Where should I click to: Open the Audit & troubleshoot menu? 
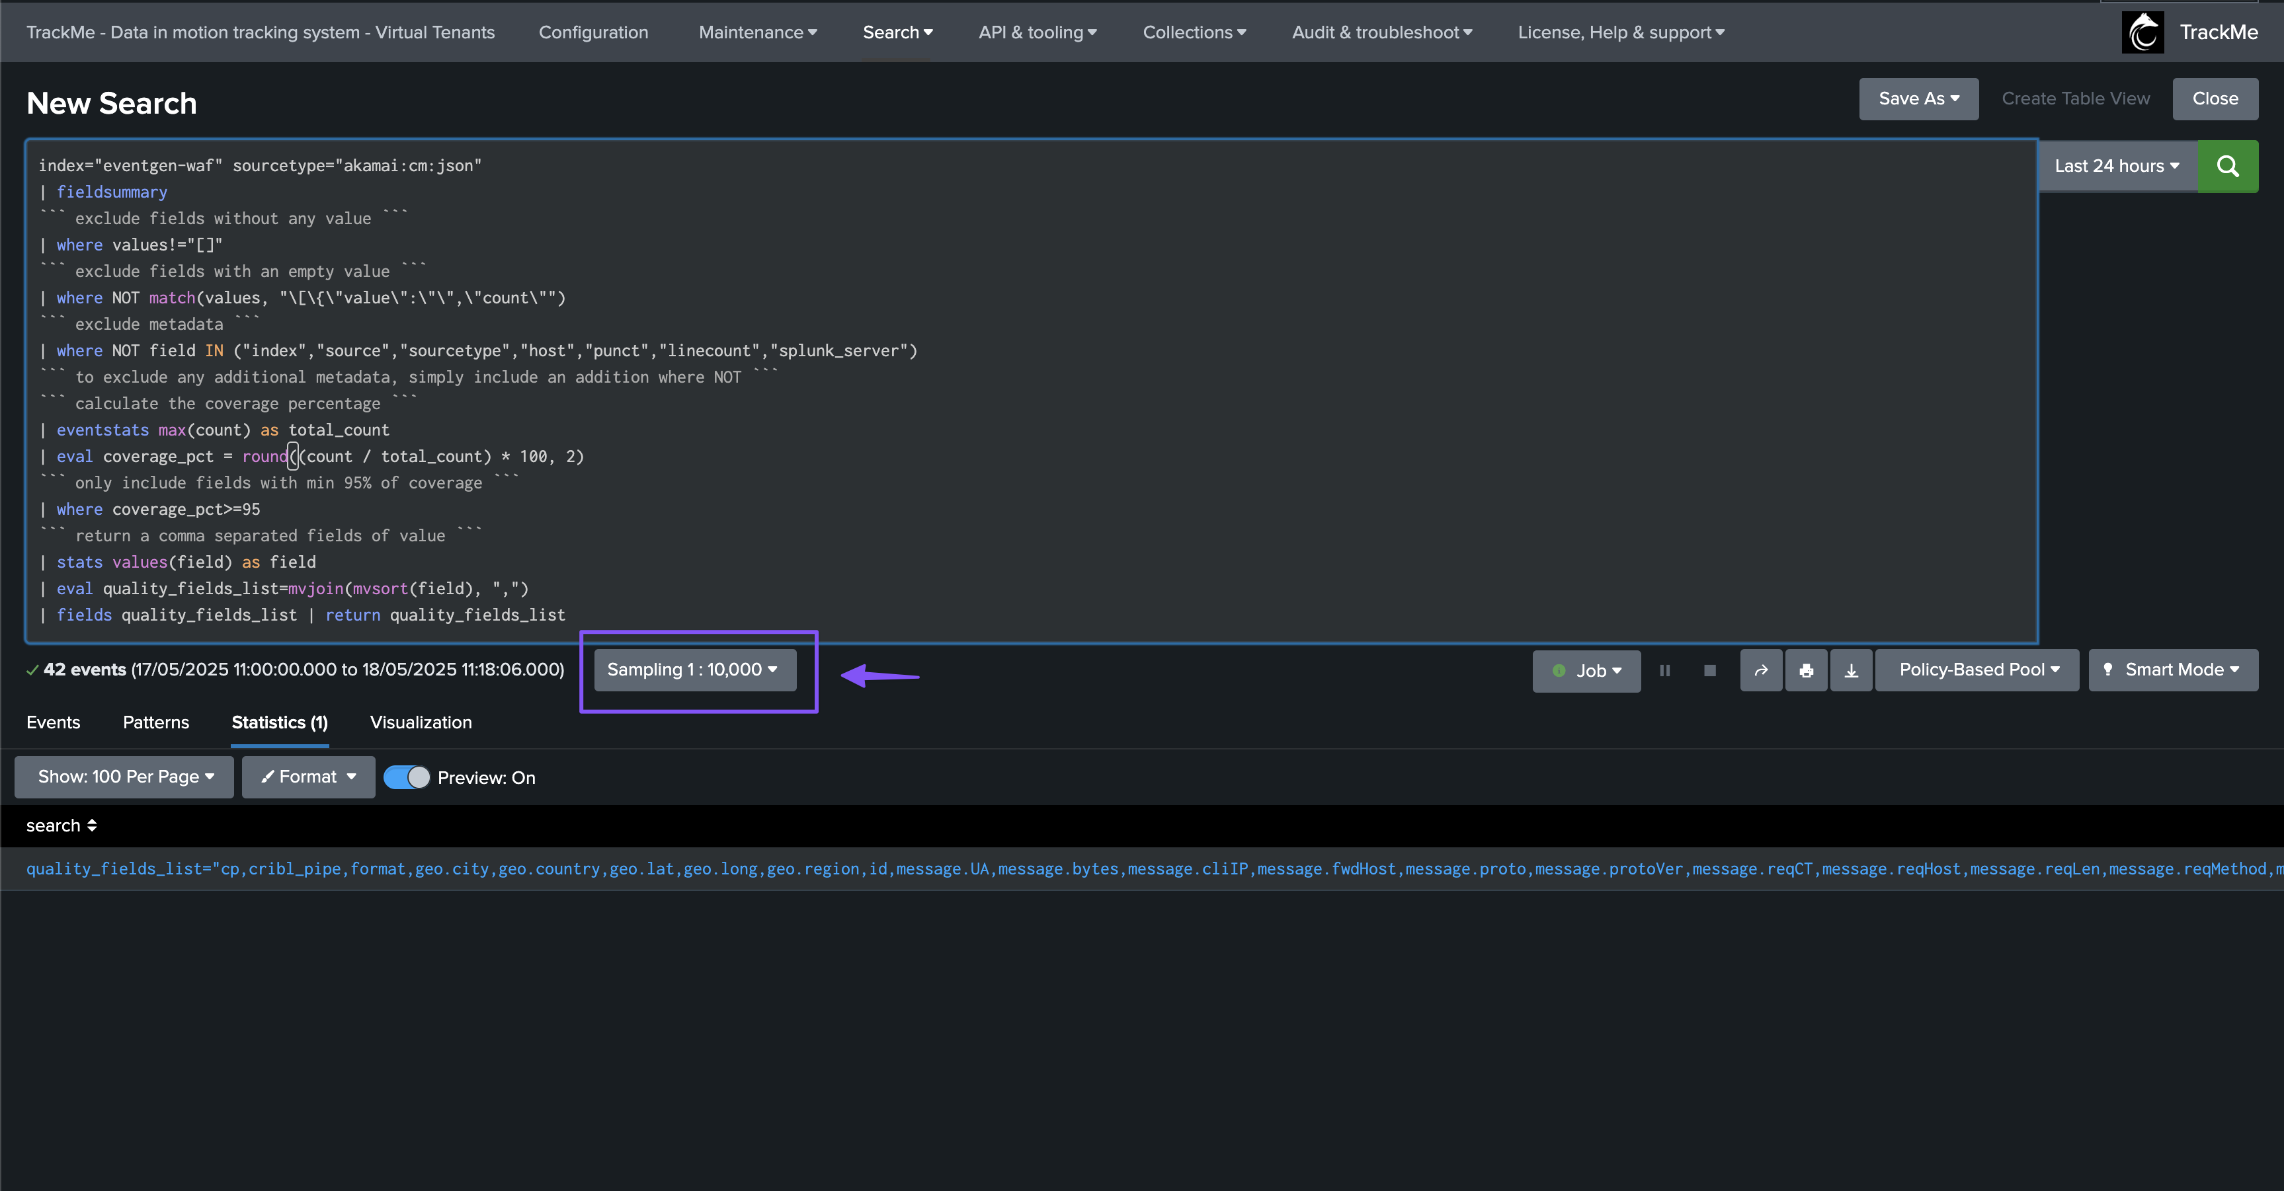[1381, 33]
